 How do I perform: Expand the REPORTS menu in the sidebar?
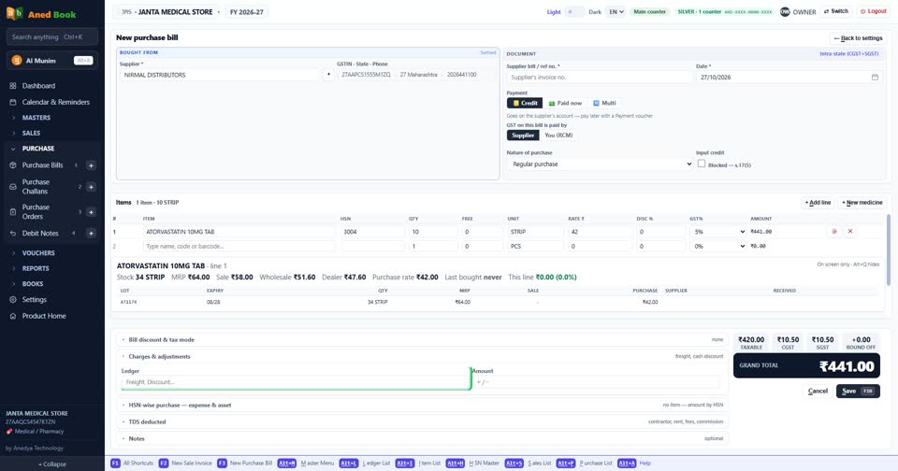(x=36, y=268)
